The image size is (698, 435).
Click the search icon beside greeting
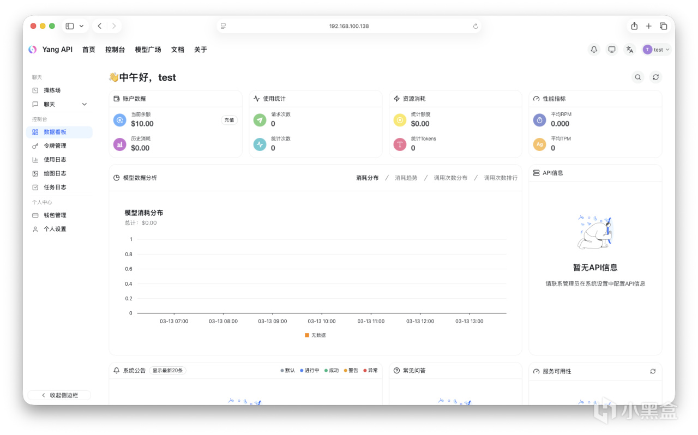coord(638,77)
